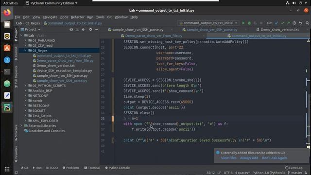Expand External Libraries node
Viewport: 311px width, 175px height.
(21, 125)
